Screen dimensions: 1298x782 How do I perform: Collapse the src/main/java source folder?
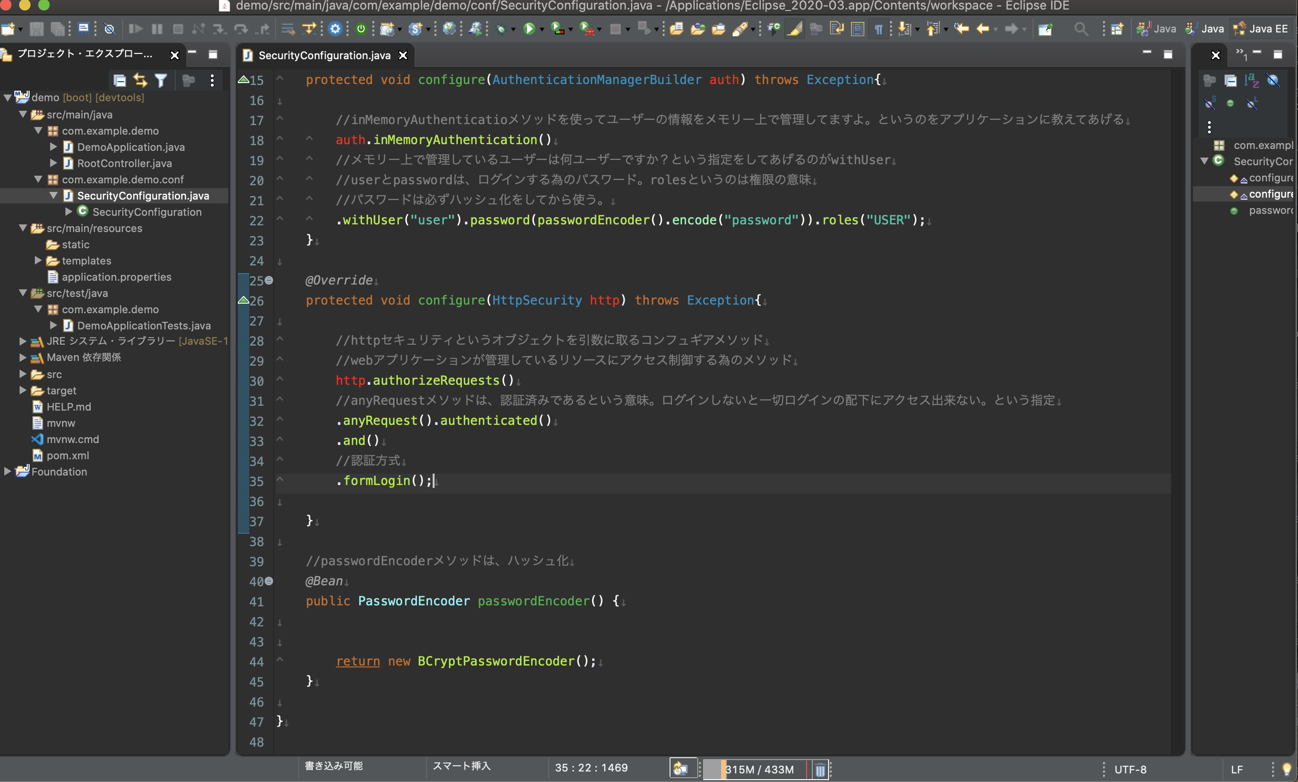[x=22, y=114]
